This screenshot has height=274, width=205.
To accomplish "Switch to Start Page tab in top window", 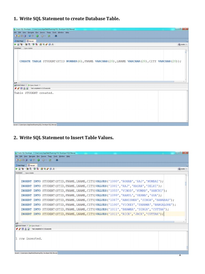I will click(19, 41).
